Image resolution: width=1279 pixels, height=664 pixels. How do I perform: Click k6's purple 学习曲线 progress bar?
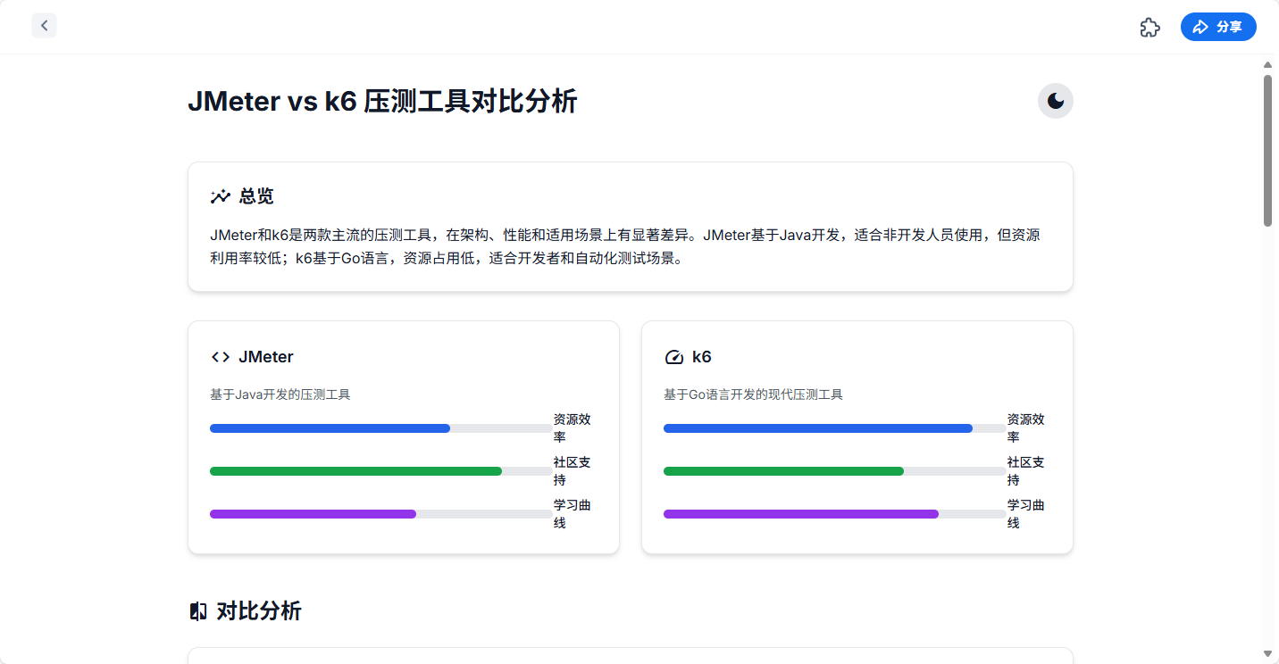pyautogui.click(x=800, y=514)
